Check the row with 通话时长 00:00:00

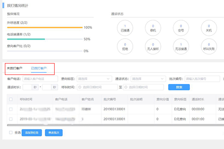coord(11,109)
